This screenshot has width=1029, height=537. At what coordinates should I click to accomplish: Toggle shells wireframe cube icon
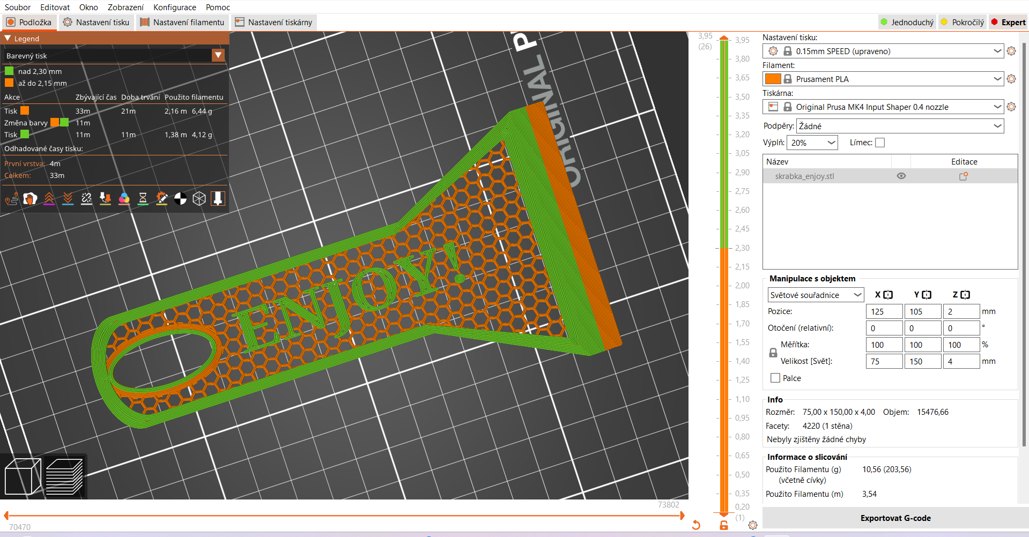199,199
